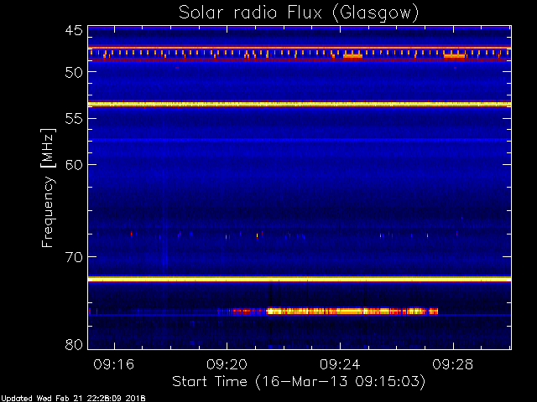Click the '45' frequency tick label

[x=74, y=30]
